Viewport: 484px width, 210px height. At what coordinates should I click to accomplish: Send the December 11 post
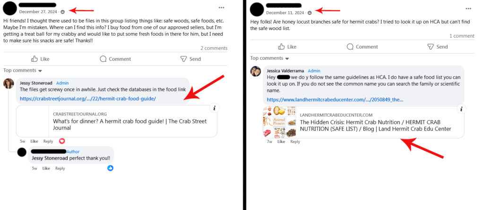[x=437, y=47]
